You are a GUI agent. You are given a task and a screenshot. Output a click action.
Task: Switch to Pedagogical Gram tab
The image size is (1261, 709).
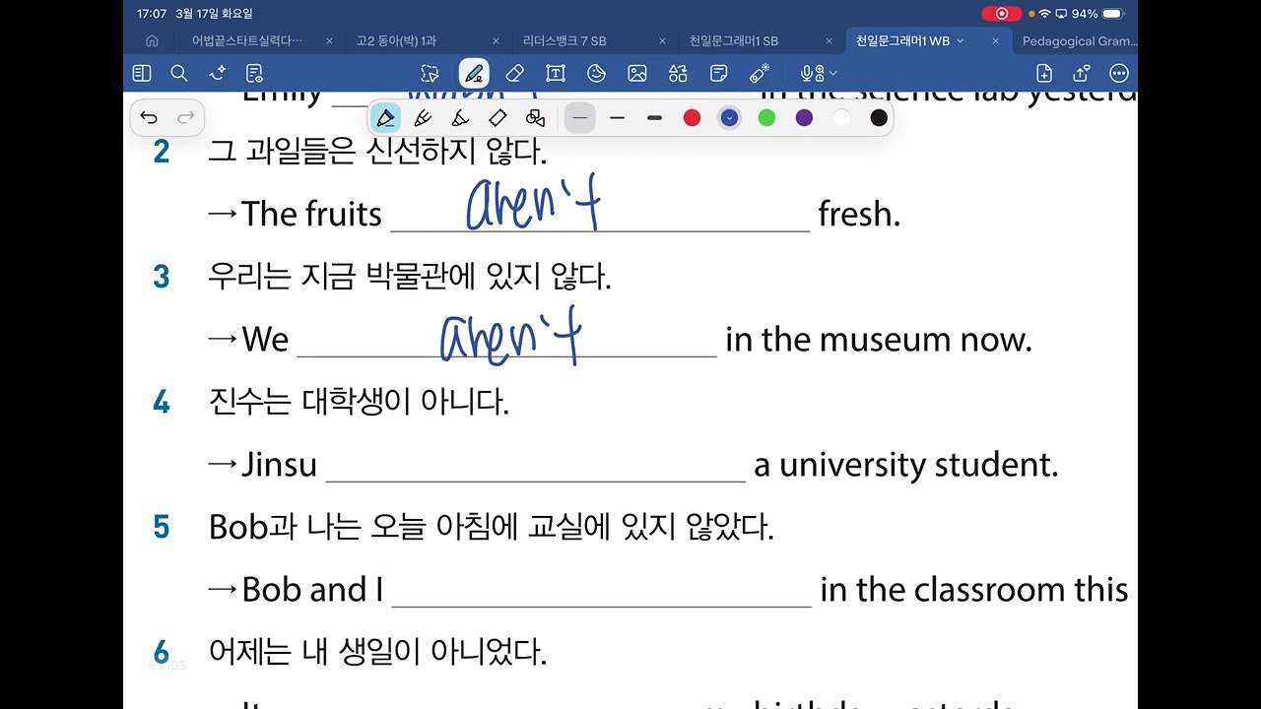(x=1080, y=41)
